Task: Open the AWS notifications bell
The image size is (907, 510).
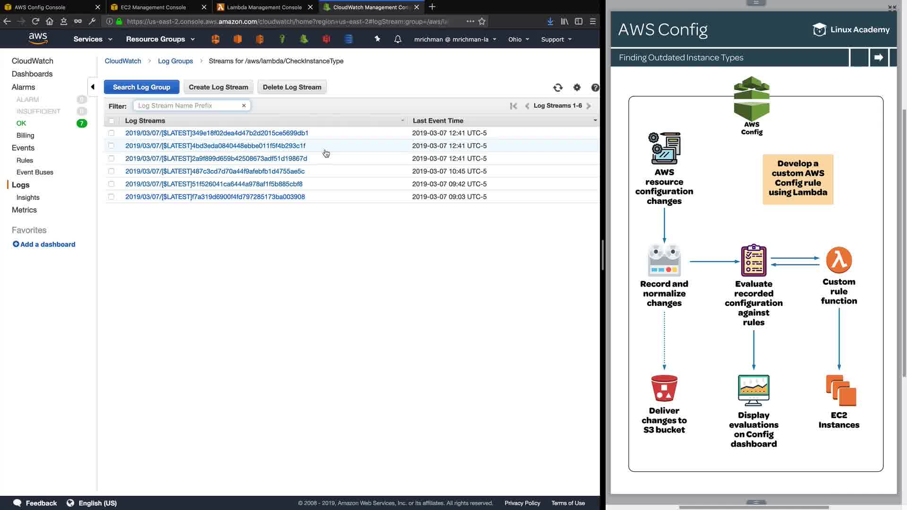Action: (398, 39)
